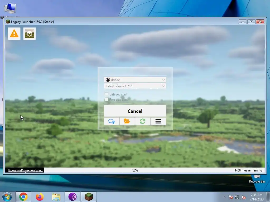Open the cube modpack icon button

tap(30, 34)
